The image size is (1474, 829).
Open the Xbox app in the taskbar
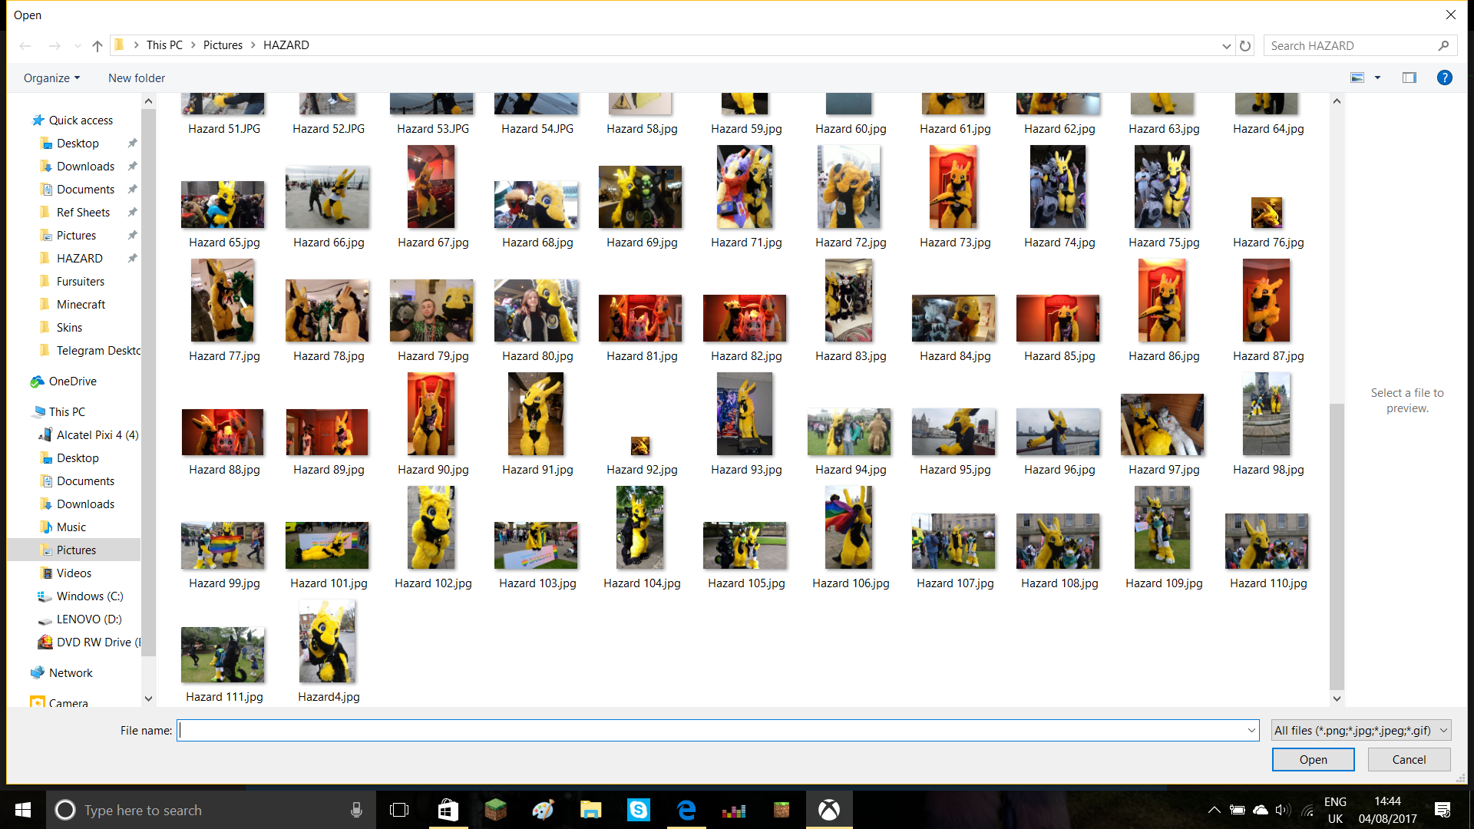click(x=829, y=810)
